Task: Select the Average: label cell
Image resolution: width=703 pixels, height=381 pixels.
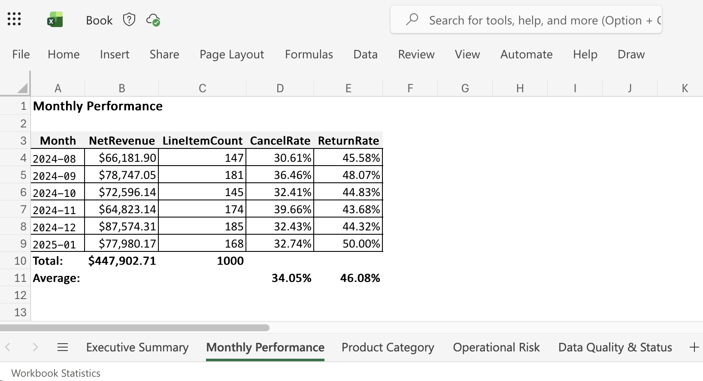Action: coord(58,278)
